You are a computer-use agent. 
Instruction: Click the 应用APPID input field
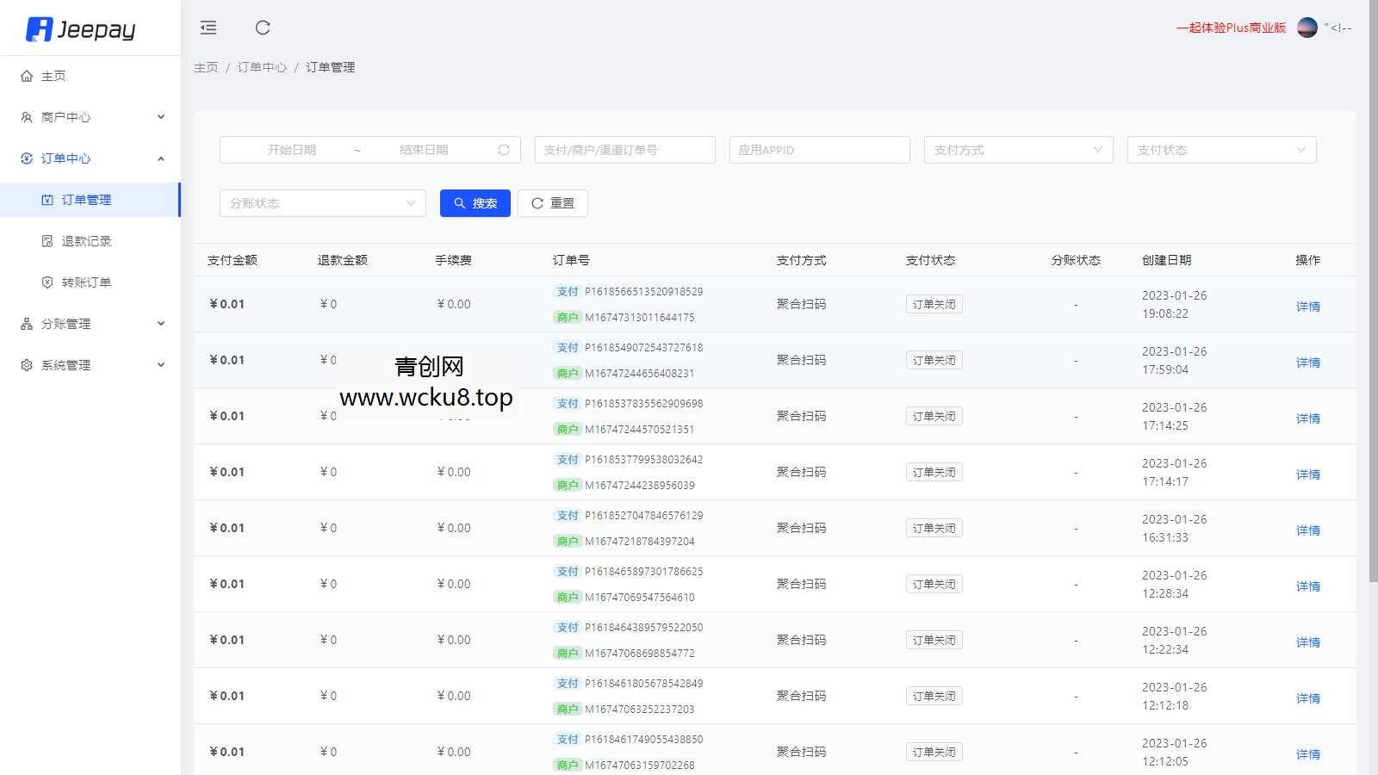tap(819, 149)
